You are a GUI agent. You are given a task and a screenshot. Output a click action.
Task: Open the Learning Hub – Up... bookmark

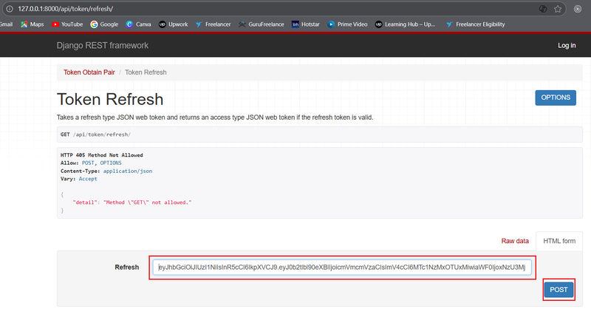coord(405,24)
